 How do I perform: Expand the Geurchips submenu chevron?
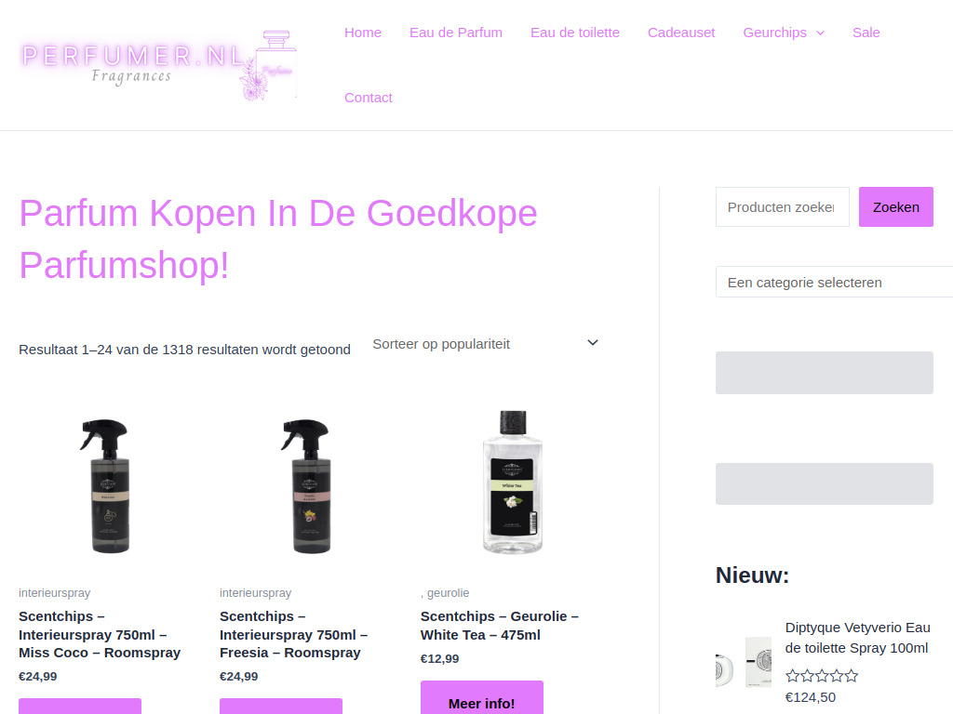click(x=820, y=33)
